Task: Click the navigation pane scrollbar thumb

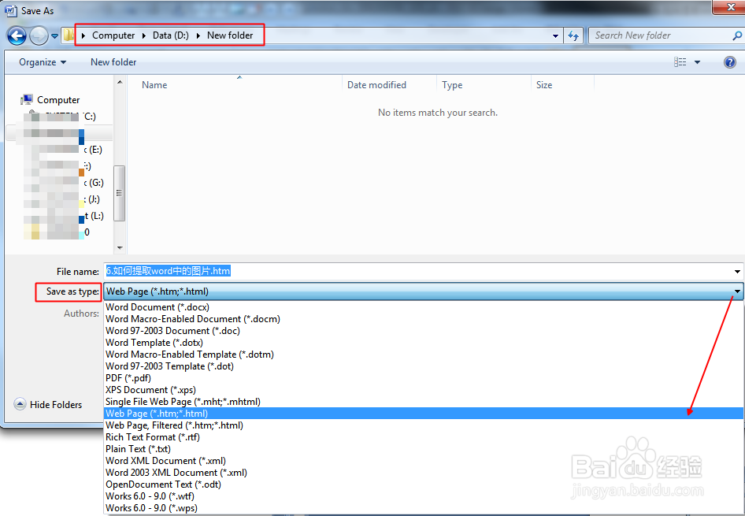Action: [x=120, y=193]
